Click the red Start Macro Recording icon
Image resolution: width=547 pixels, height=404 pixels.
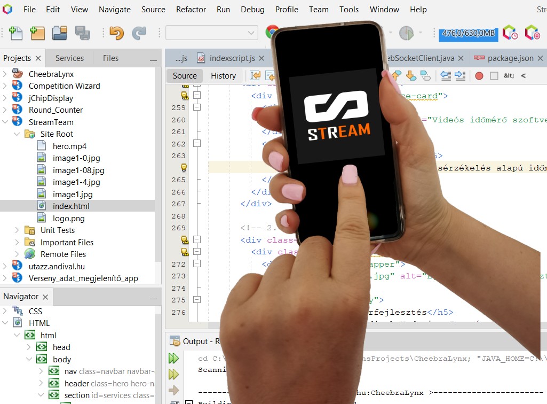[x=479, y=76]
